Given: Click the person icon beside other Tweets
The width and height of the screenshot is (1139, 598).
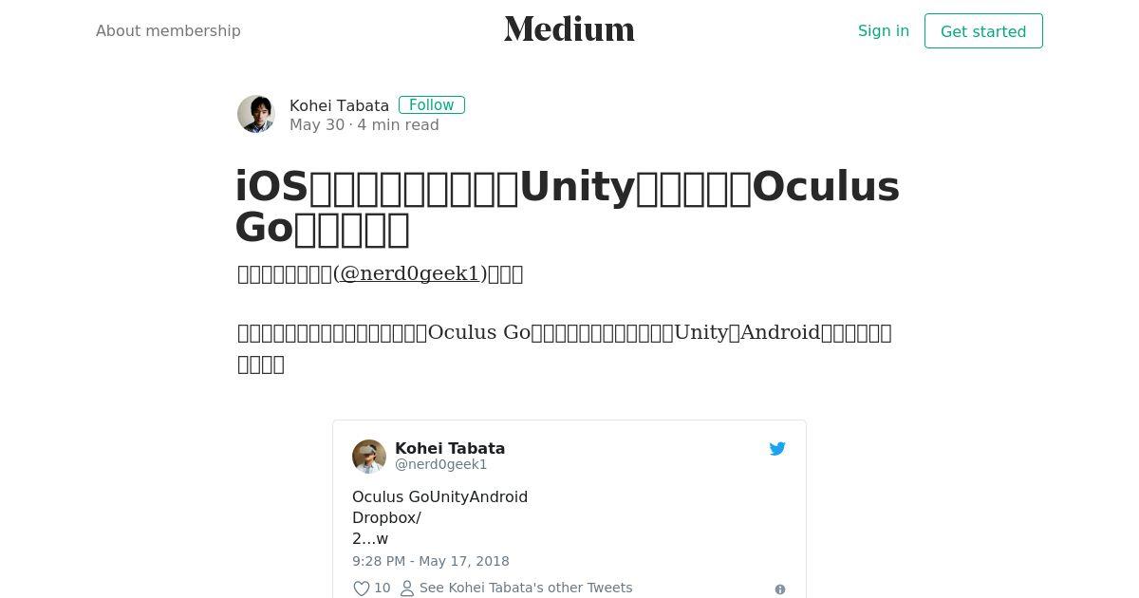Looking at the screenshot, I should [407, 589].
